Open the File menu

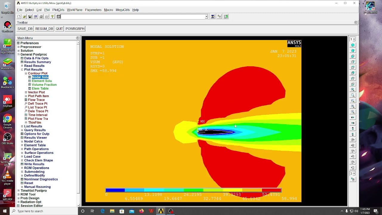20,10
